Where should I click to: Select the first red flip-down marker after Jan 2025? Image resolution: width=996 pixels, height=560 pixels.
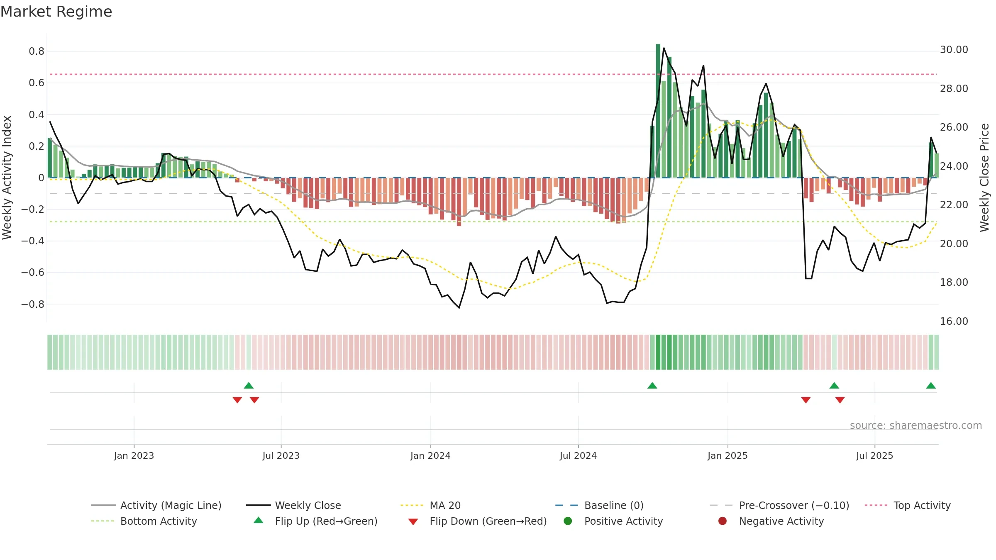pyautogui.click(x=806, y=400)
